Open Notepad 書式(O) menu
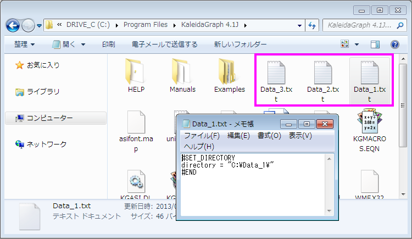This screenshot has height=239, width=412. [269, 136]
